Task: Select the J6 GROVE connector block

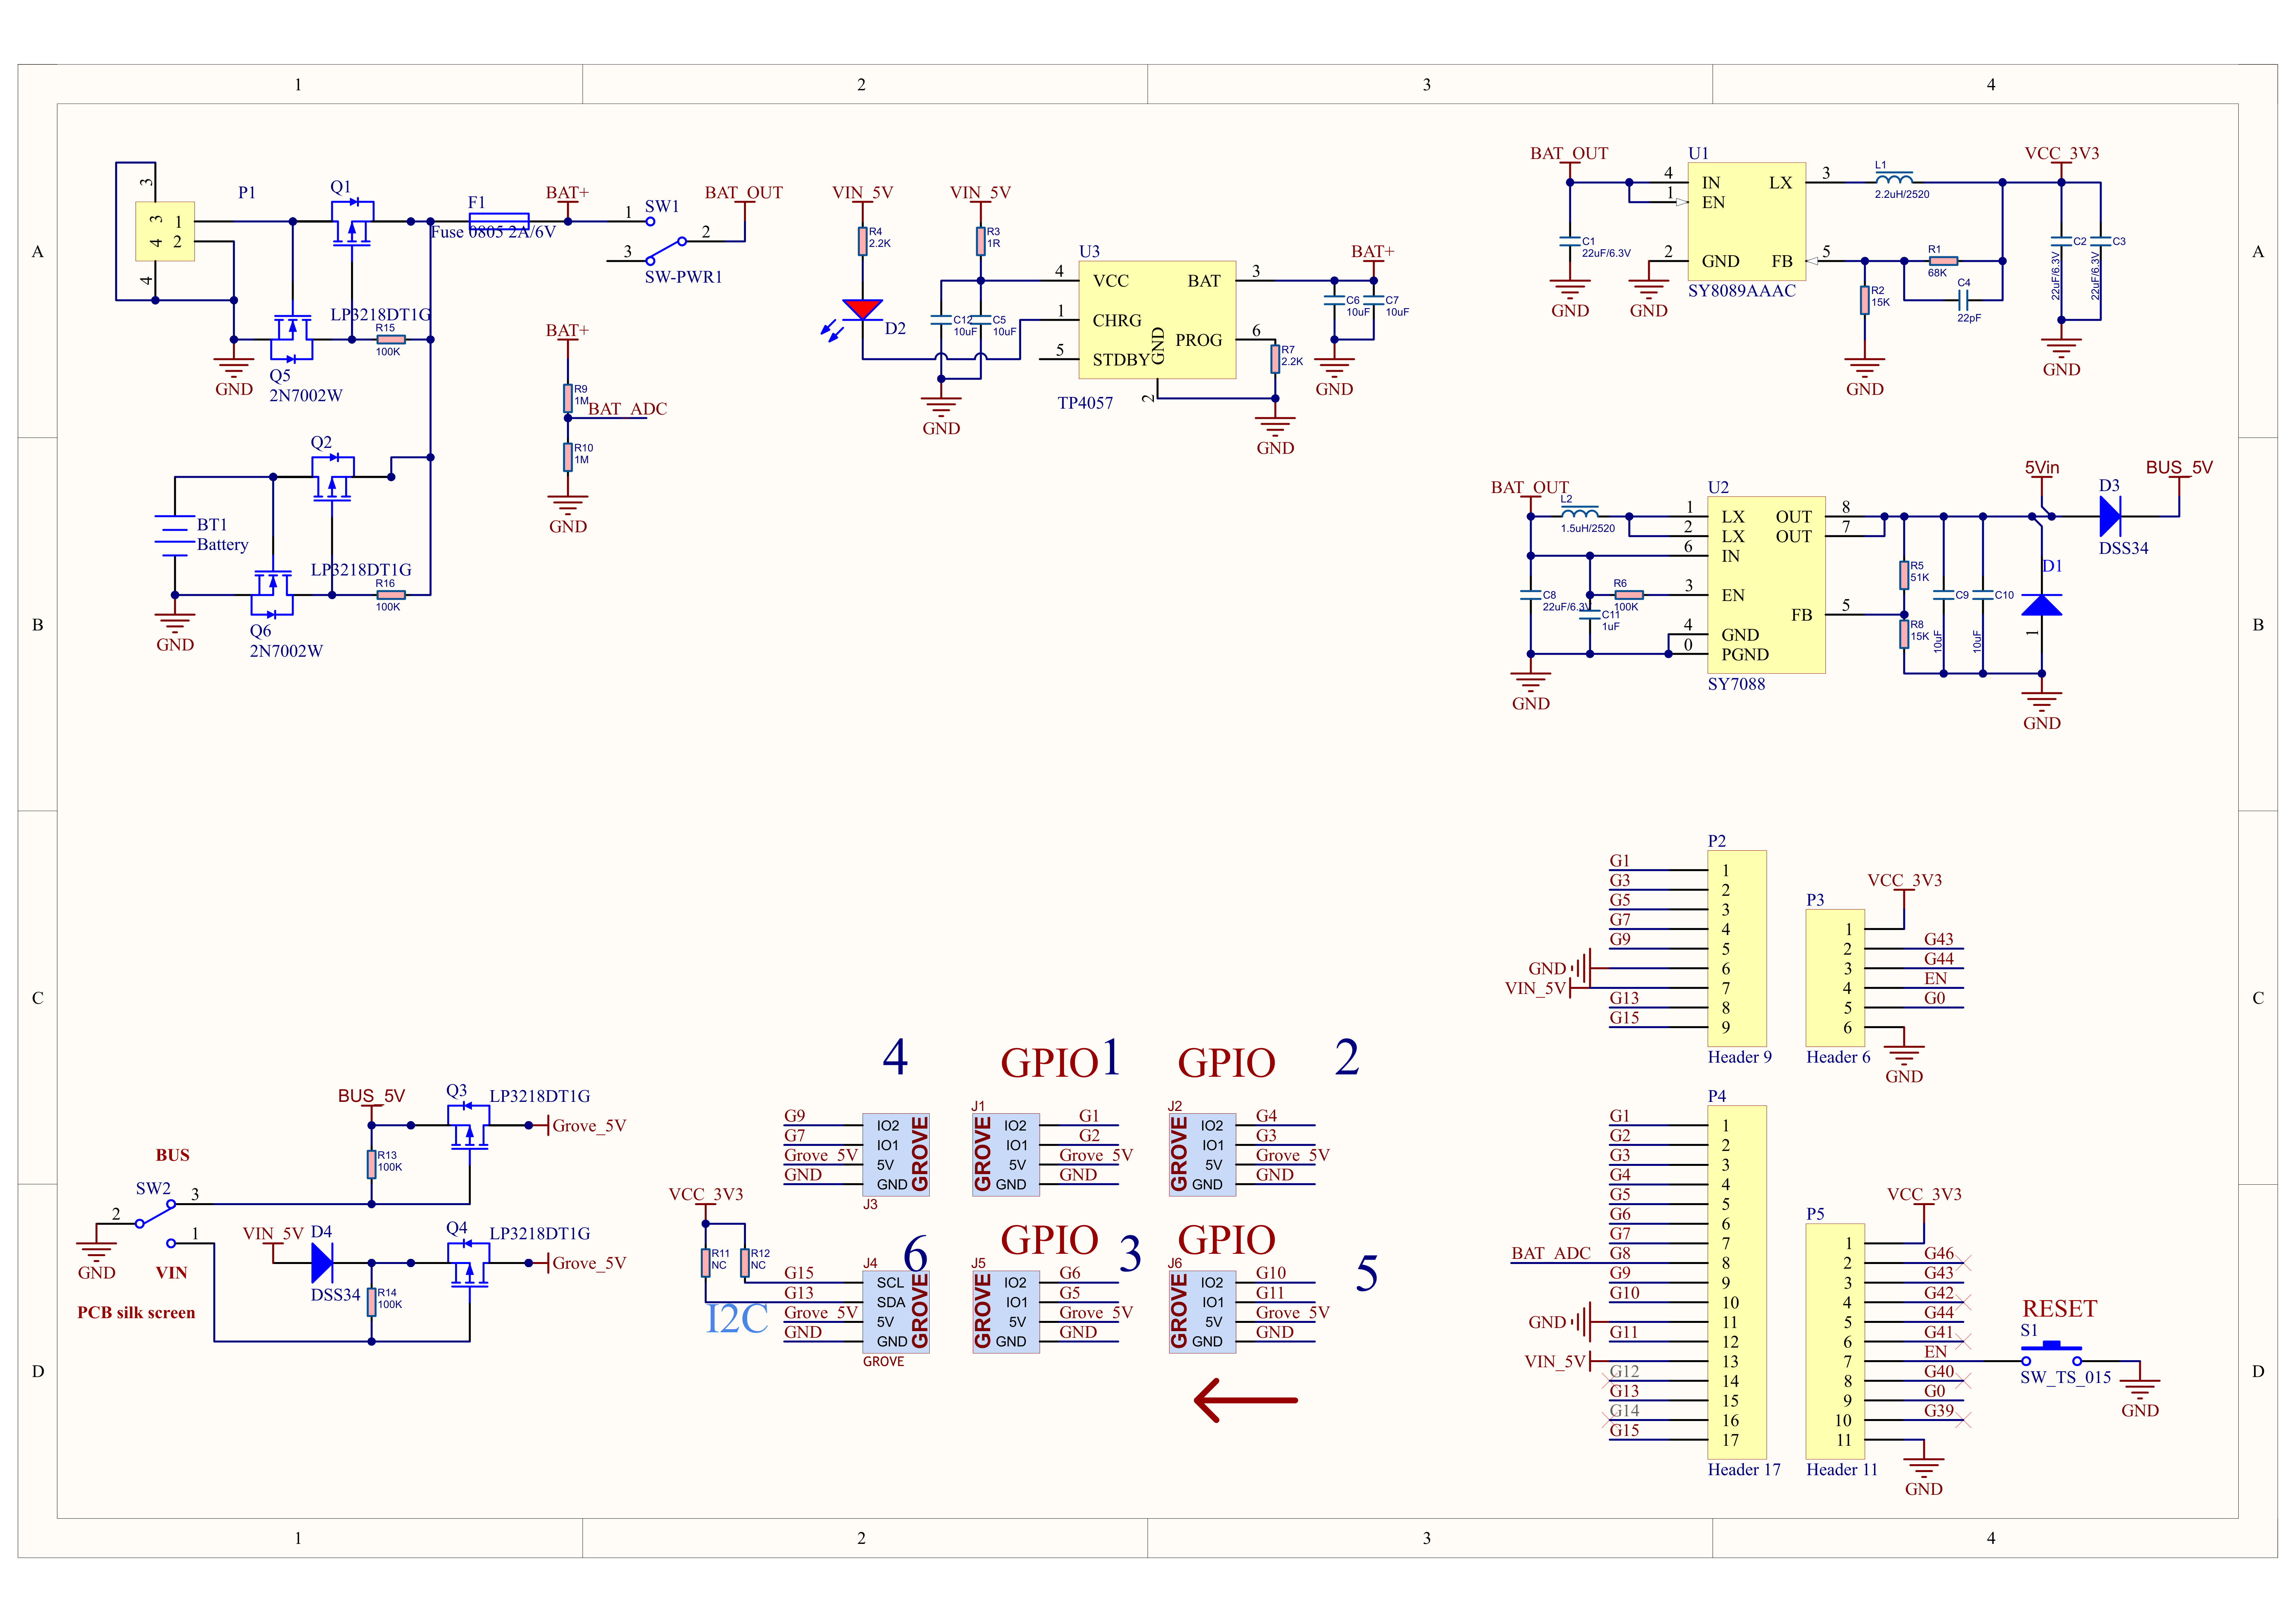Action: [1202, 1312]
